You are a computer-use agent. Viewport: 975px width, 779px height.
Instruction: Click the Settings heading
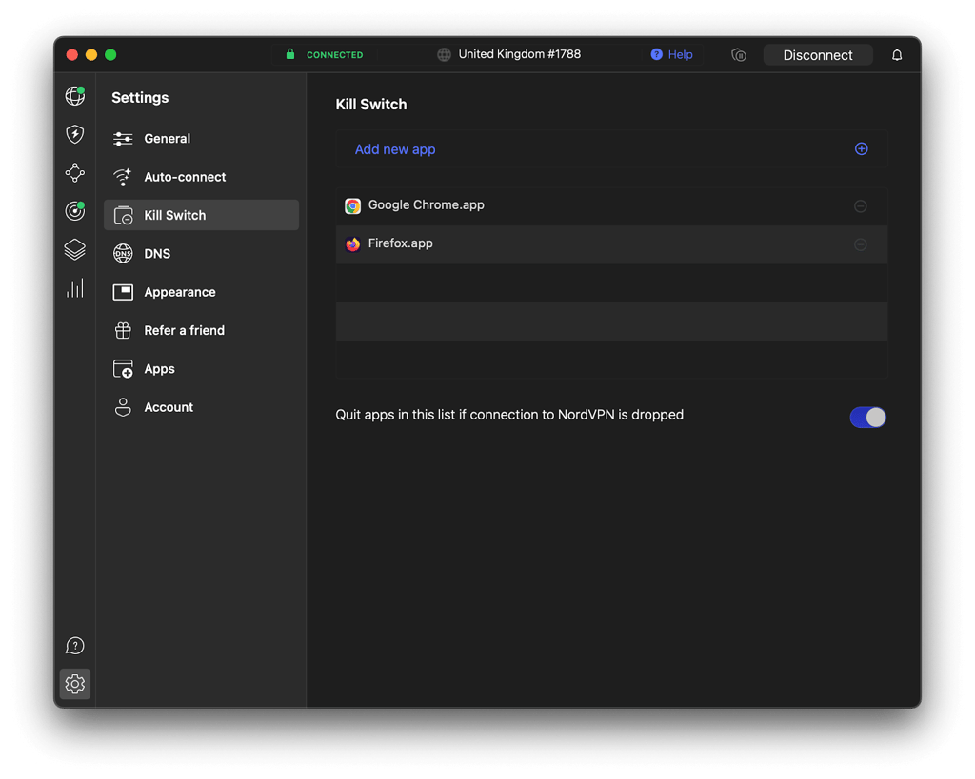click(140, 98)
